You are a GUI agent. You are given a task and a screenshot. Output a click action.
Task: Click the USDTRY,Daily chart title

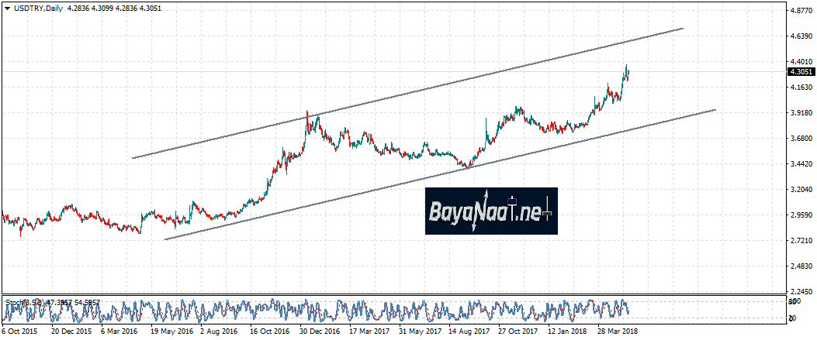point(38,6)
